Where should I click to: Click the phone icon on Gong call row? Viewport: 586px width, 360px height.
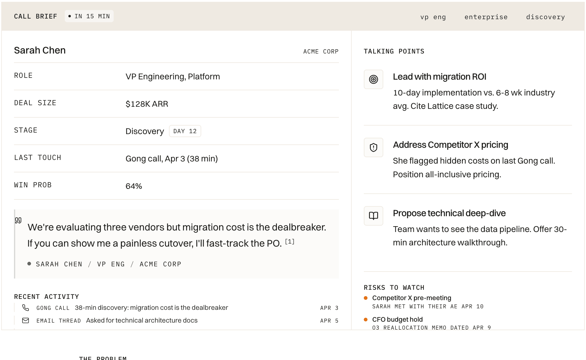point(26,308)
